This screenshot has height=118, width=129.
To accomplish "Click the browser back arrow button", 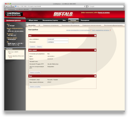I will [x=6, y=6].
